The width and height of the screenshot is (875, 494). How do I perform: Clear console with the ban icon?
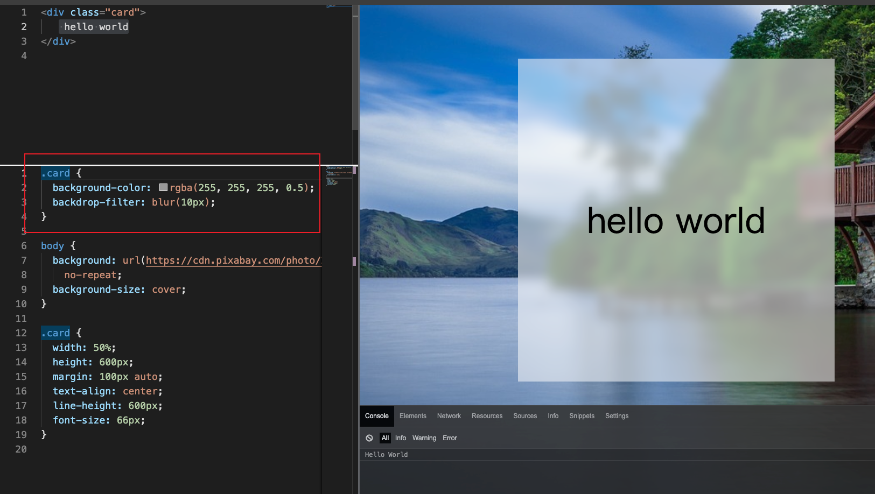click(369, 438)
